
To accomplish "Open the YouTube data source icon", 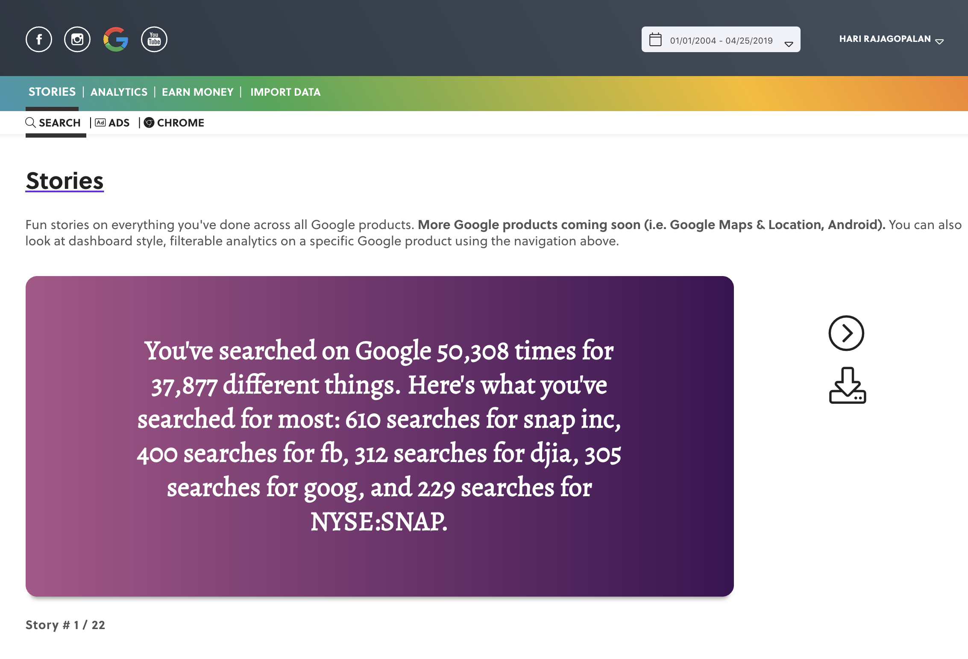I will click(154, 39).
